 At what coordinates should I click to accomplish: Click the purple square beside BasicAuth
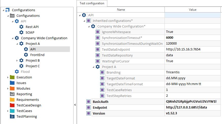click(x=88, y=102)
